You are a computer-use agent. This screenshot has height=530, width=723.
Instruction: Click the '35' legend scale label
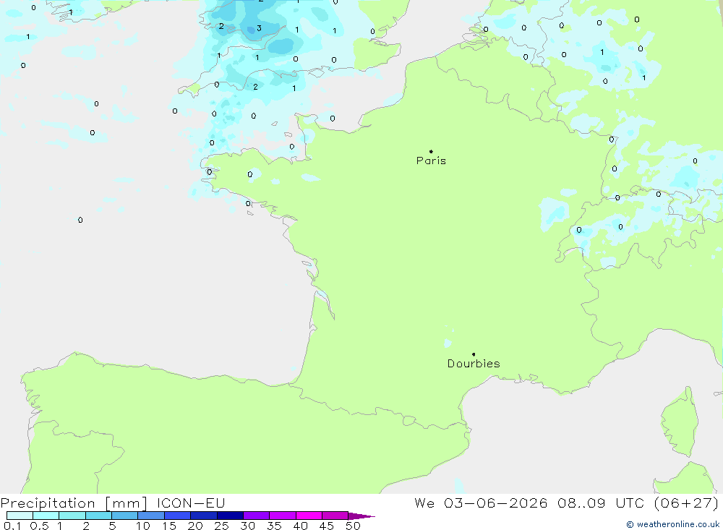[274, 526]
